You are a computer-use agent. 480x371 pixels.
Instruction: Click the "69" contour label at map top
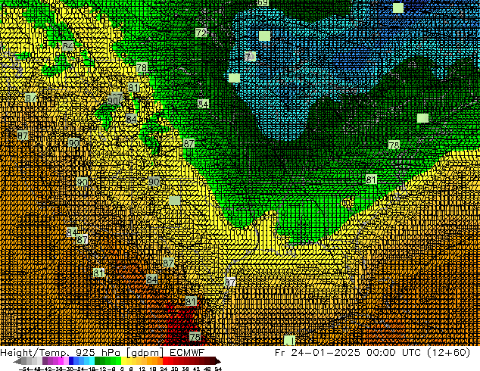(x=263, y=3)
